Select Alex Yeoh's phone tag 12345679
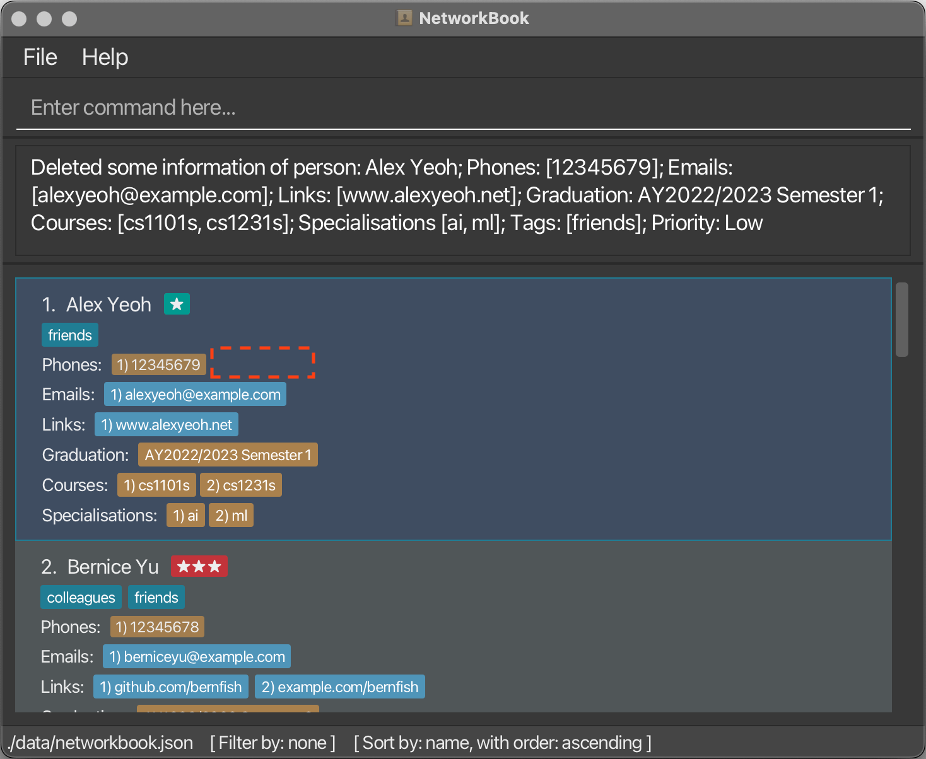The height and width of the screenshot is (759, 926). pos(159,364)
